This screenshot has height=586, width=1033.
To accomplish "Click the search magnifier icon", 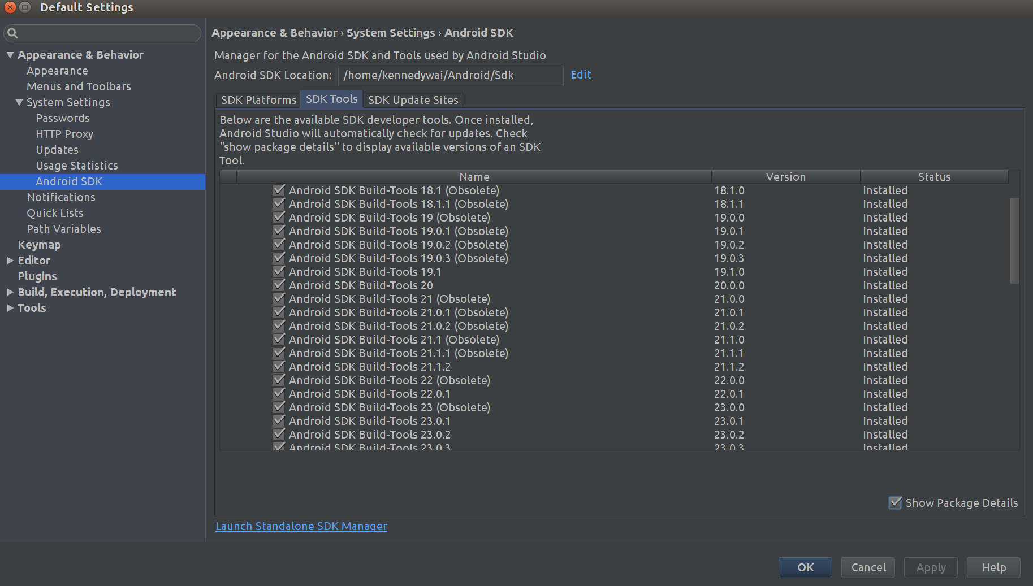I will [12, 33].
